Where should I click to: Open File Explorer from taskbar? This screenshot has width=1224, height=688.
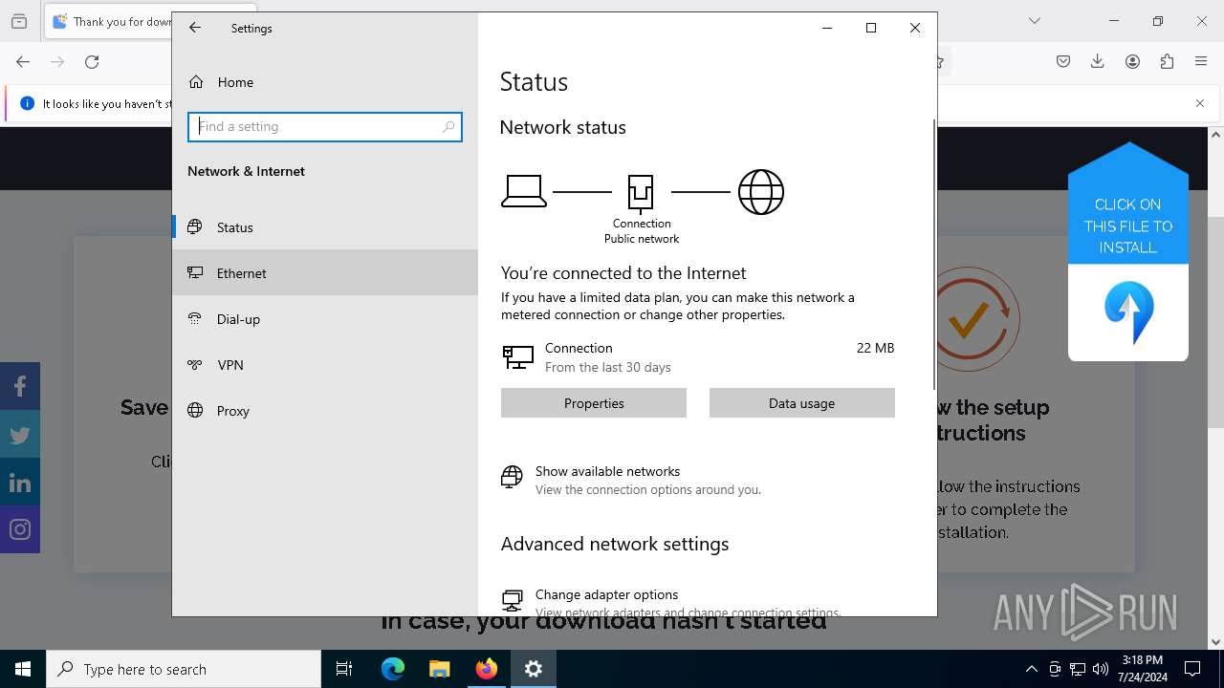pos(440,669)
